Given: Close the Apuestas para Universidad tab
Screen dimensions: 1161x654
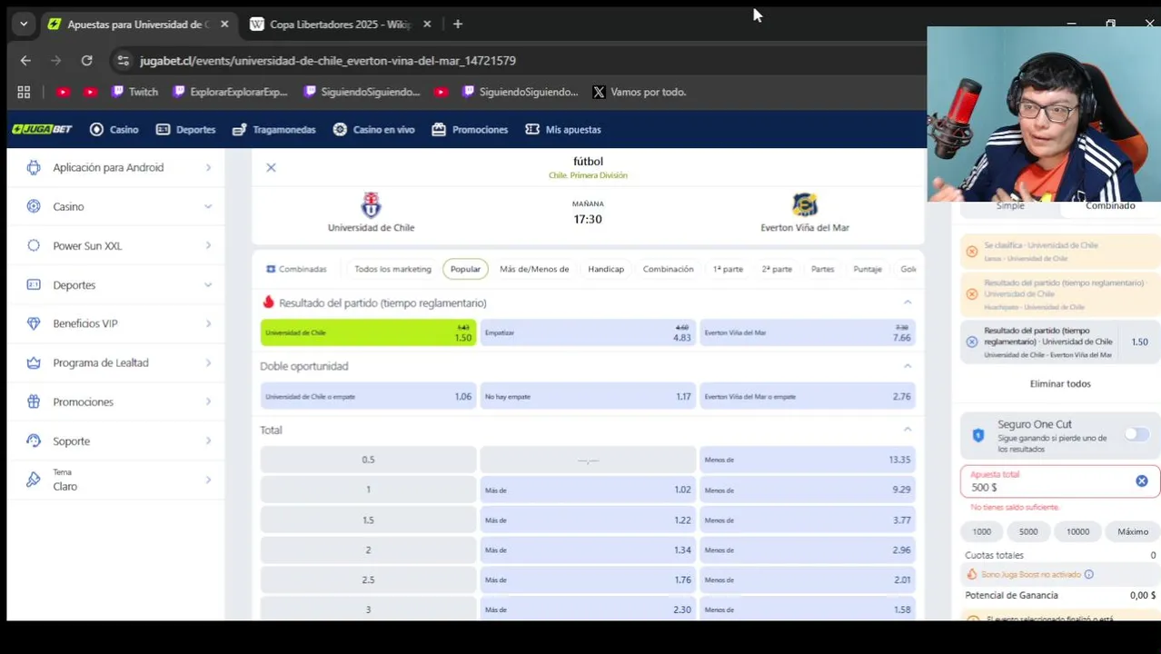Looking at the screenshot, I should 224,25.
